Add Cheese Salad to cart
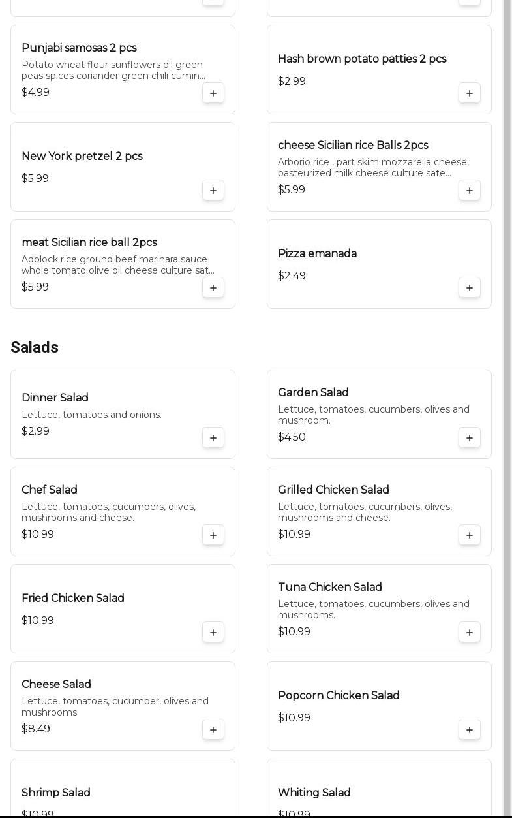This screenshot has width=512, height=818. coord(213,729)
